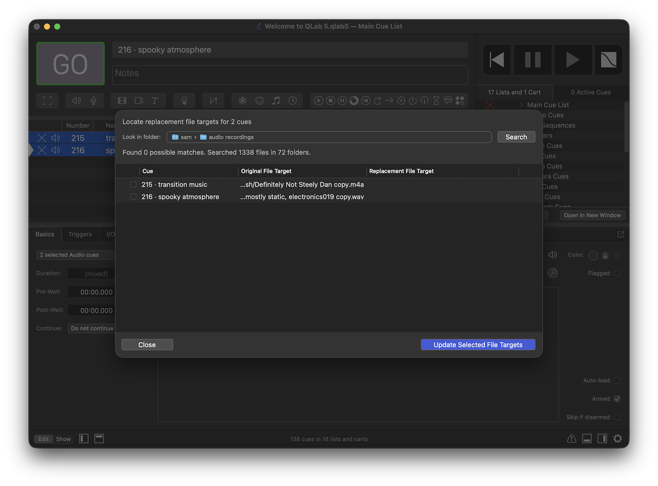Add a new Timecode cue clock icon
The width and height of the screenshot is (658, 486).
tap(293, 101)
